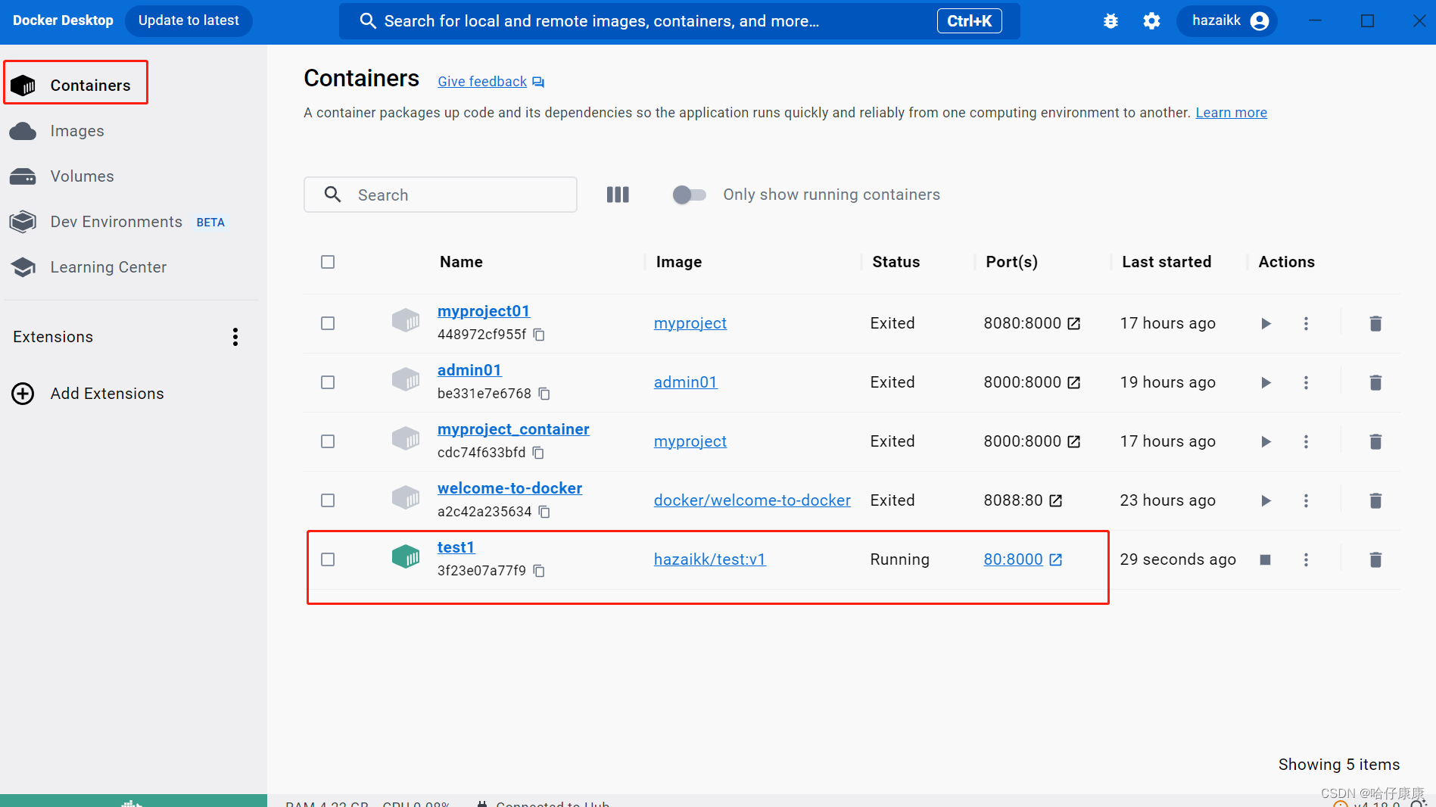This screenshot has width=1436, height=807.
Task: Select checkbox for myproject_container row
Action: pos(328,441)
